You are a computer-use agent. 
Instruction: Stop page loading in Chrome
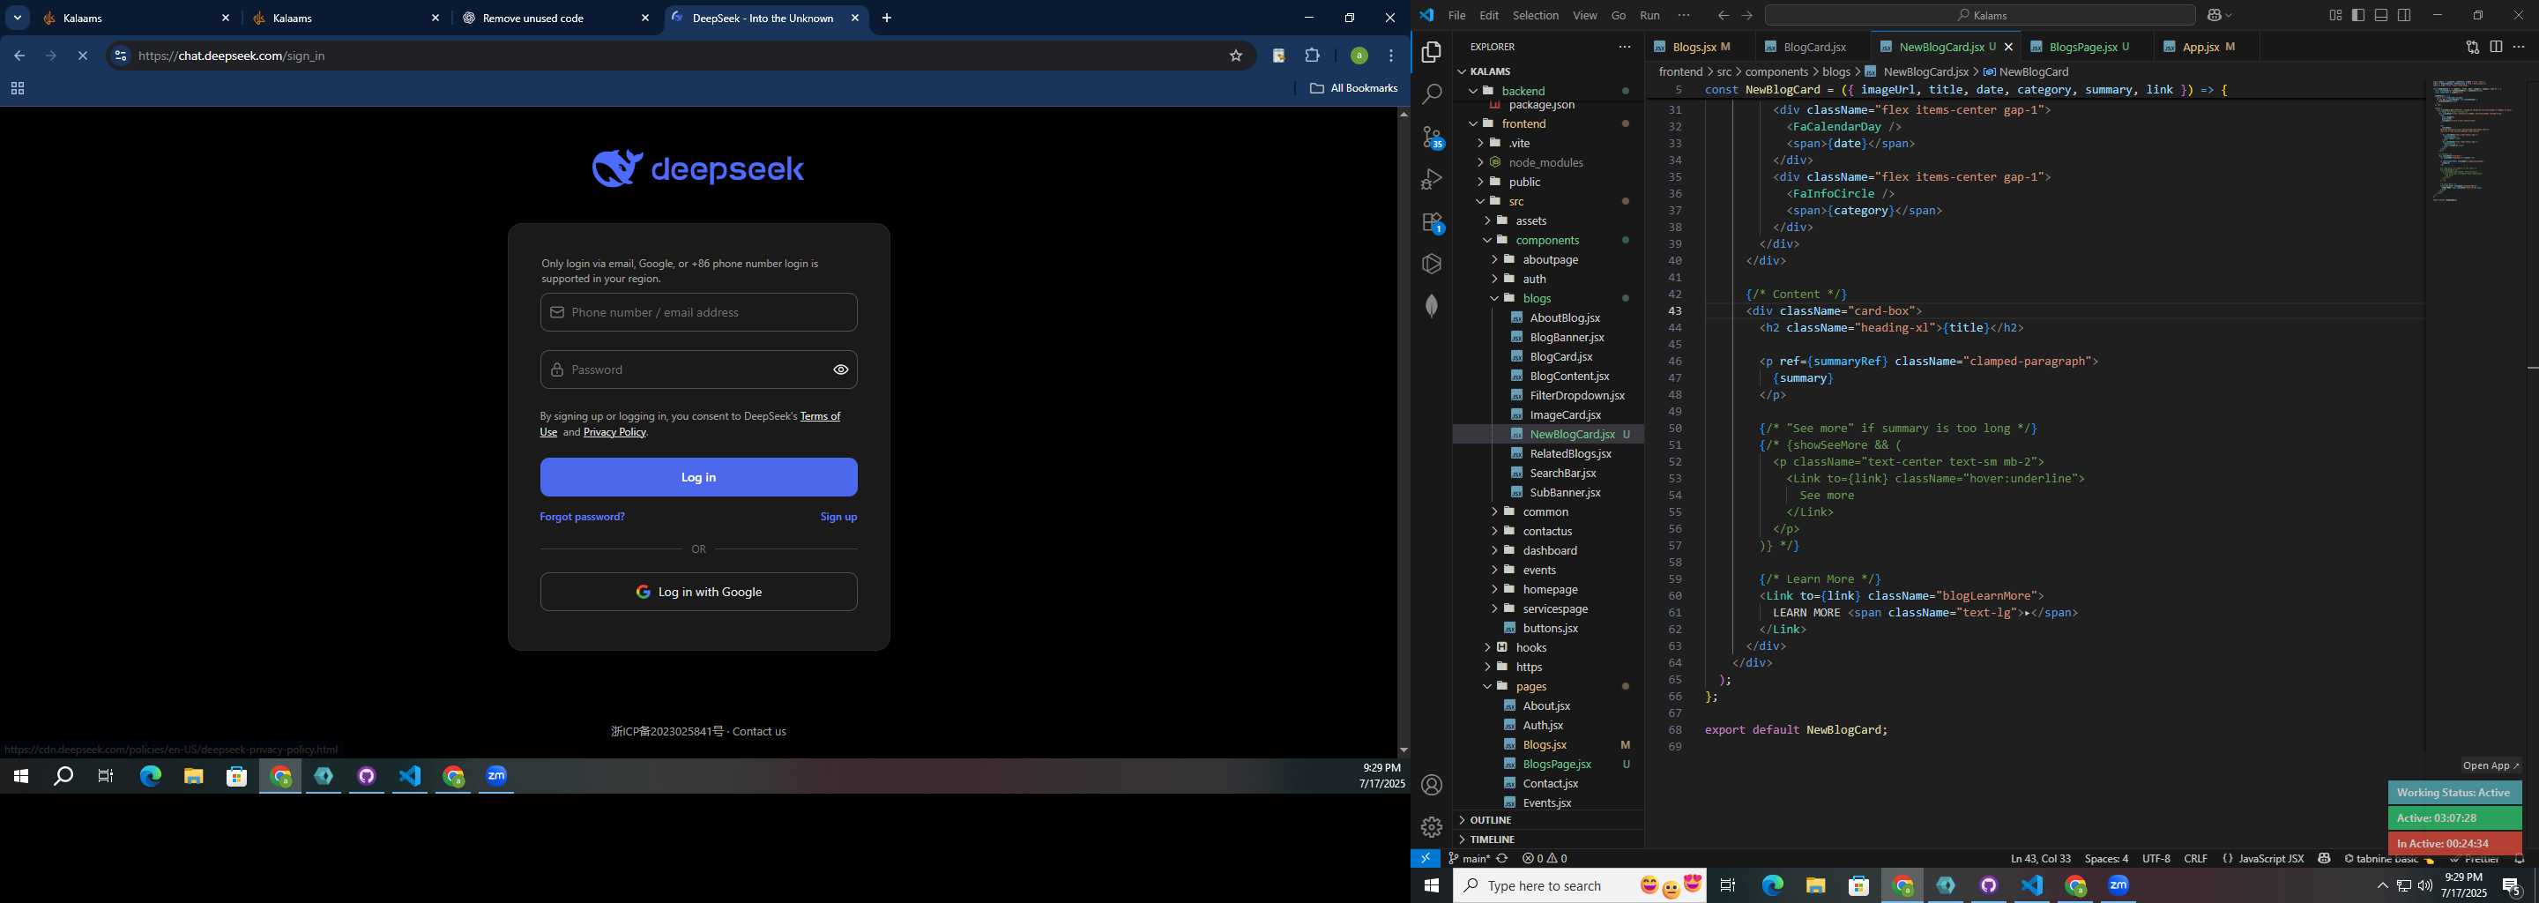pos(83,56)
